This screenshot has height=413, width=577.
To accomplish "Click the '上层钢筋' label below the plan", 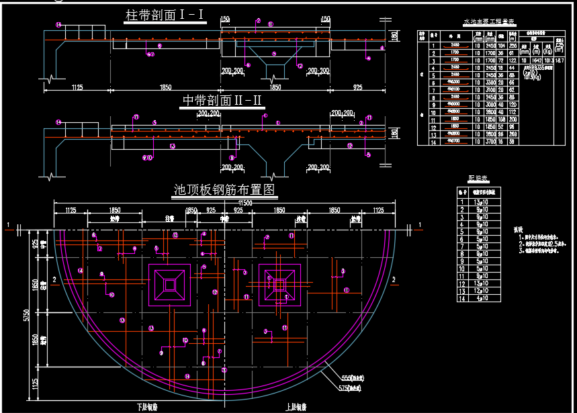I will 296,407.
